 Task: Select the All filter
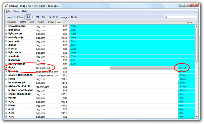tap(28, 17)
